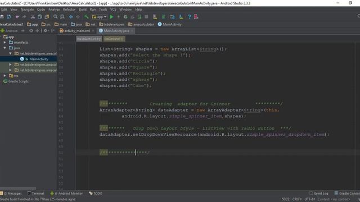Collapse the expanded net.lebdevelopers package arrow
Image resolution: width=360 pixels, height=202 pixels.
coord(10,53)
